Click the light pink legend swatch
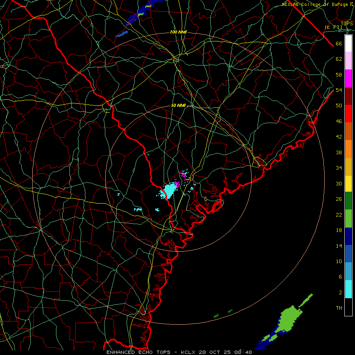Viewport: 355px width, 355px height. [x=348, y=61]
